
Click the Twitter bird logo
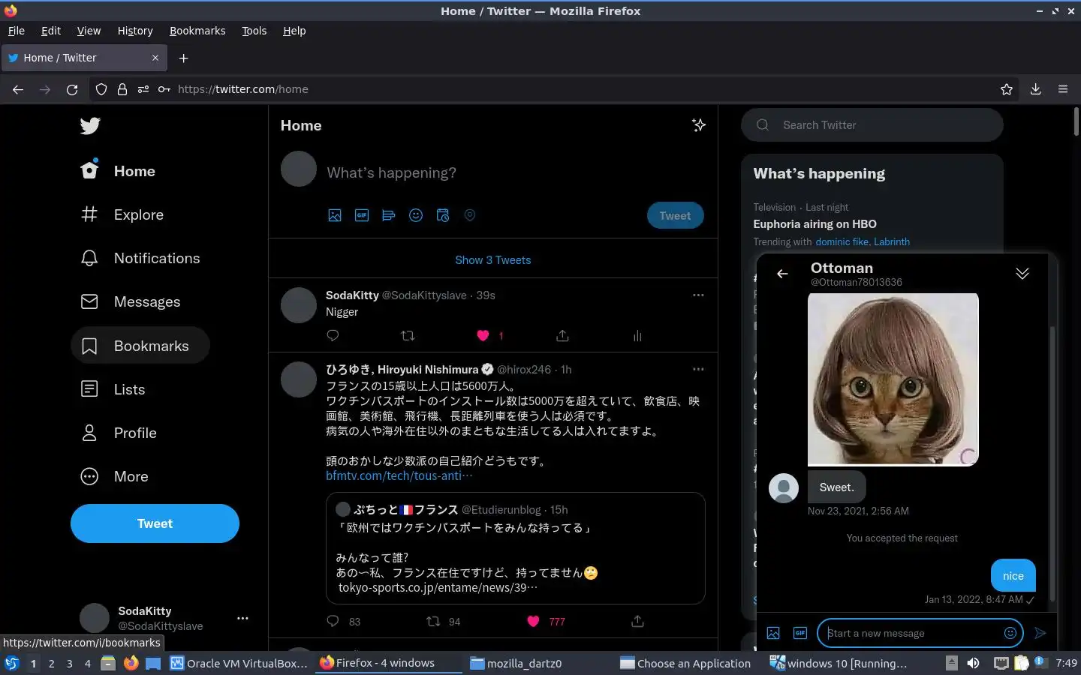click(90, 126)
